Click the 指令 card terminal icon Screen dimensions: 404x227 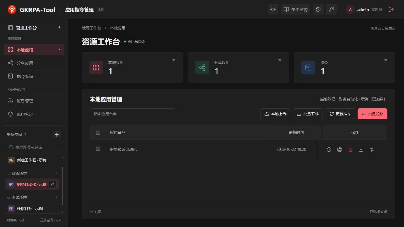[x=308, y=67]
